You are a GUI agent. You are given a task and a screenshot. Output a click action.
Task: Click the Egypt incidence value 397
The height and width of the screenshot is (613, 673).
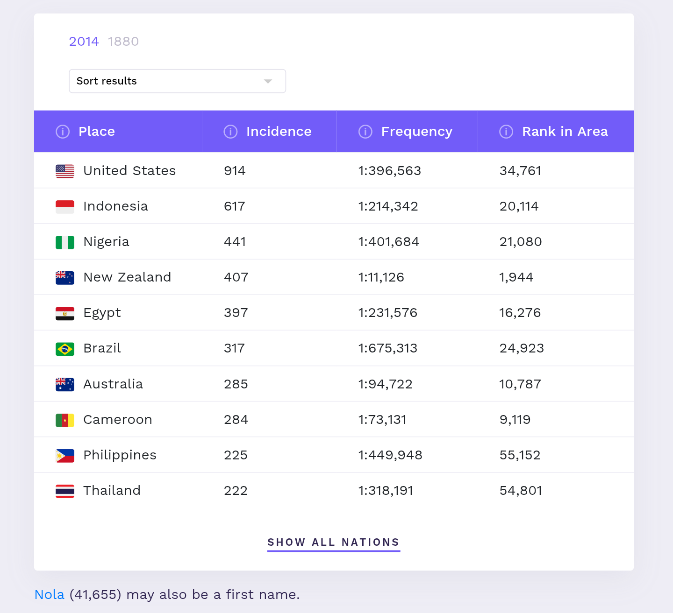click(236, 313)
